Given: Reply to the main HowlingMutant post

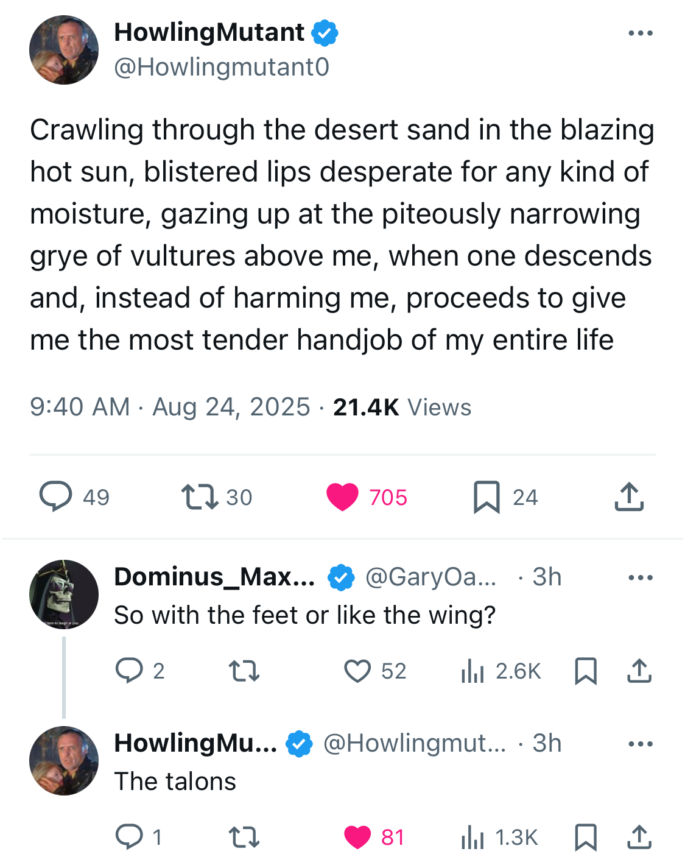Looking at the screenshot, I should [56, 496].
